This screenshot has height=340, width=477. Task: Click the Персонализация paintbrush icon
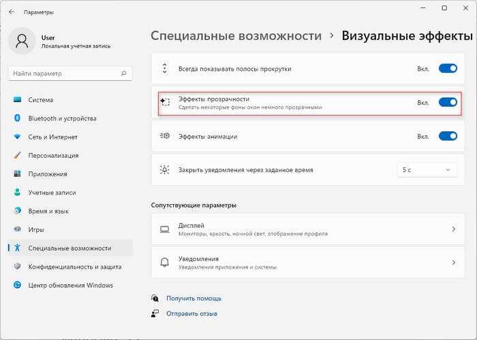tap(17, 155)
